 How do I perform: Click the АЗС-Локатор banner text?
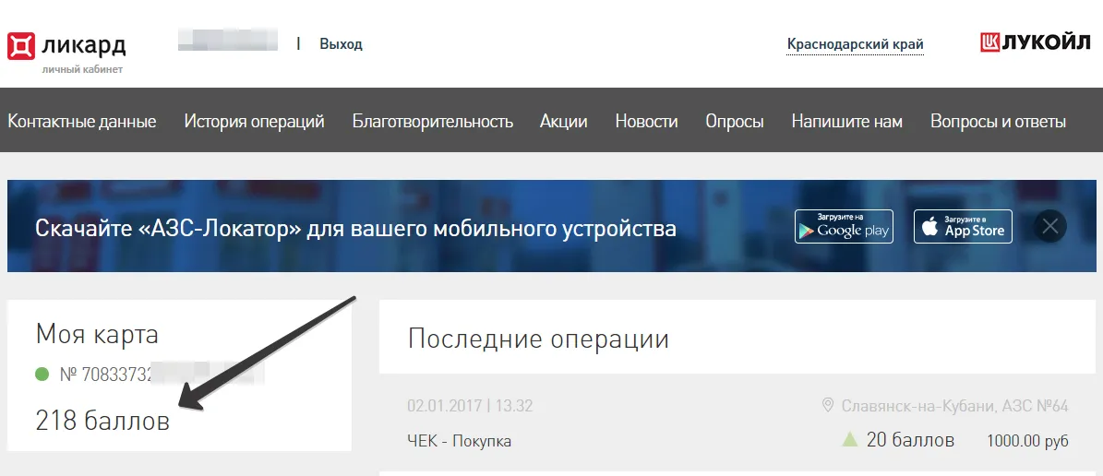(x=355, y=229)
